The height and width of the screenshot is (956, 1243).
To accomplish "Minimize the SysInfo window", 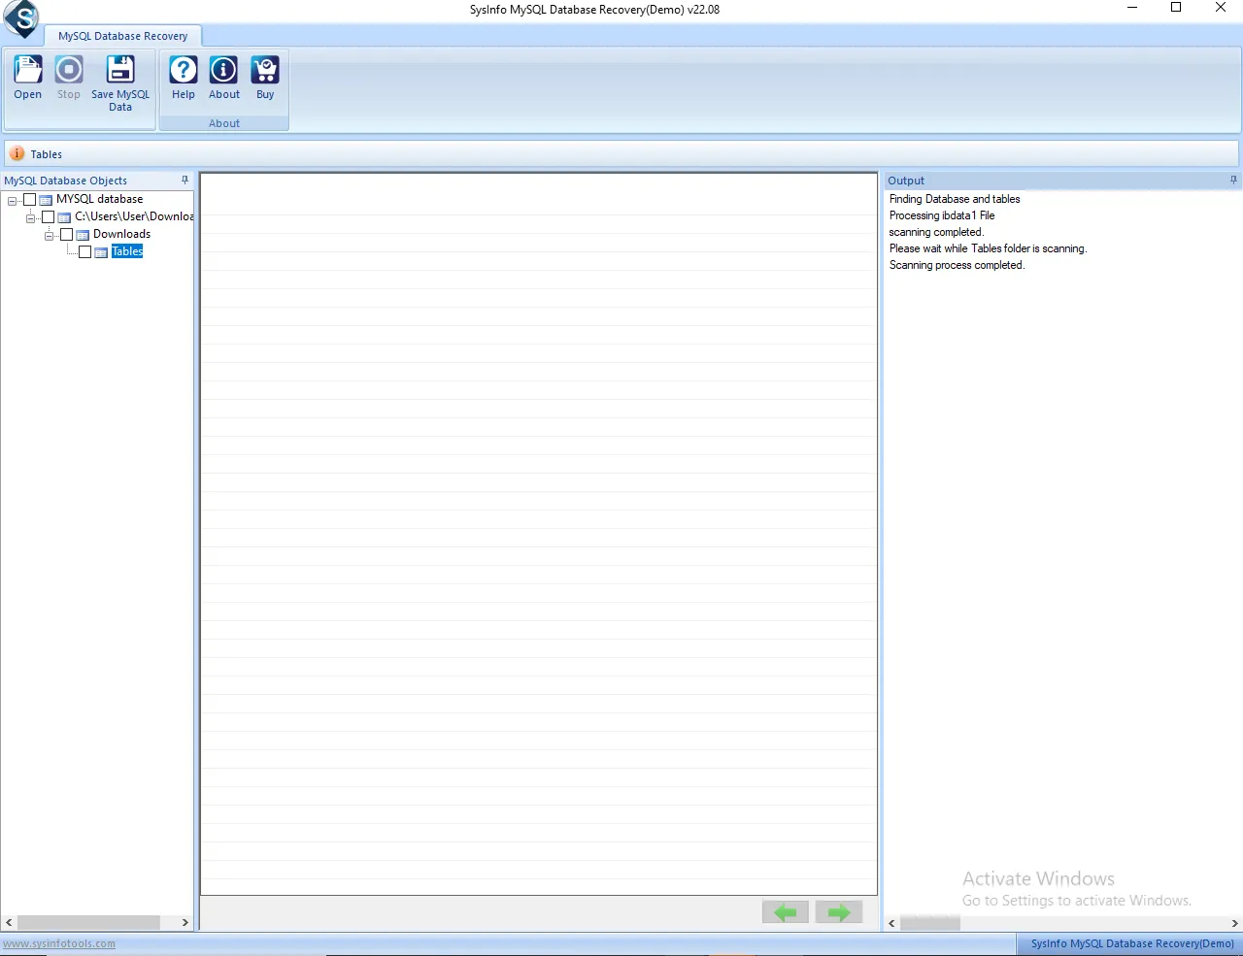I will (1132, 8).
